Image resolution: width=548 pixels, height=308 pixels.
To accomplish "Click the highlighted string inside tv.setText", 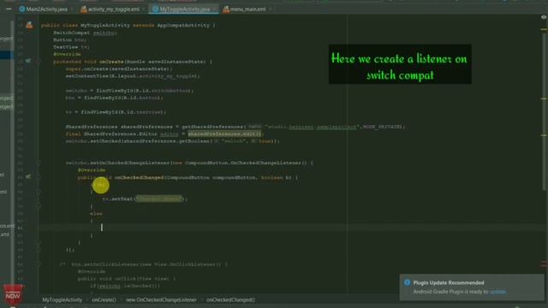I will coord(159,199).
